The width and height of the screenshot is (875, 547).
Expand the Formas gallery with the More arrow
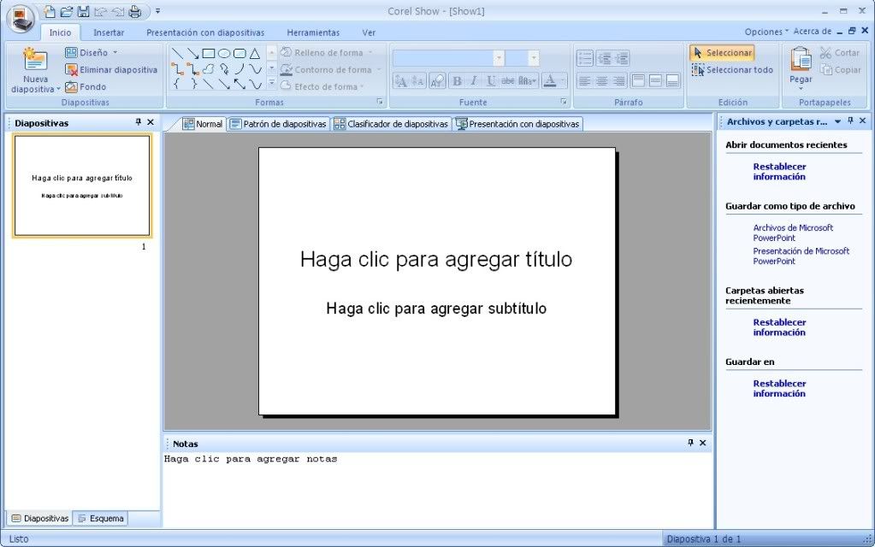click(272, 84)
